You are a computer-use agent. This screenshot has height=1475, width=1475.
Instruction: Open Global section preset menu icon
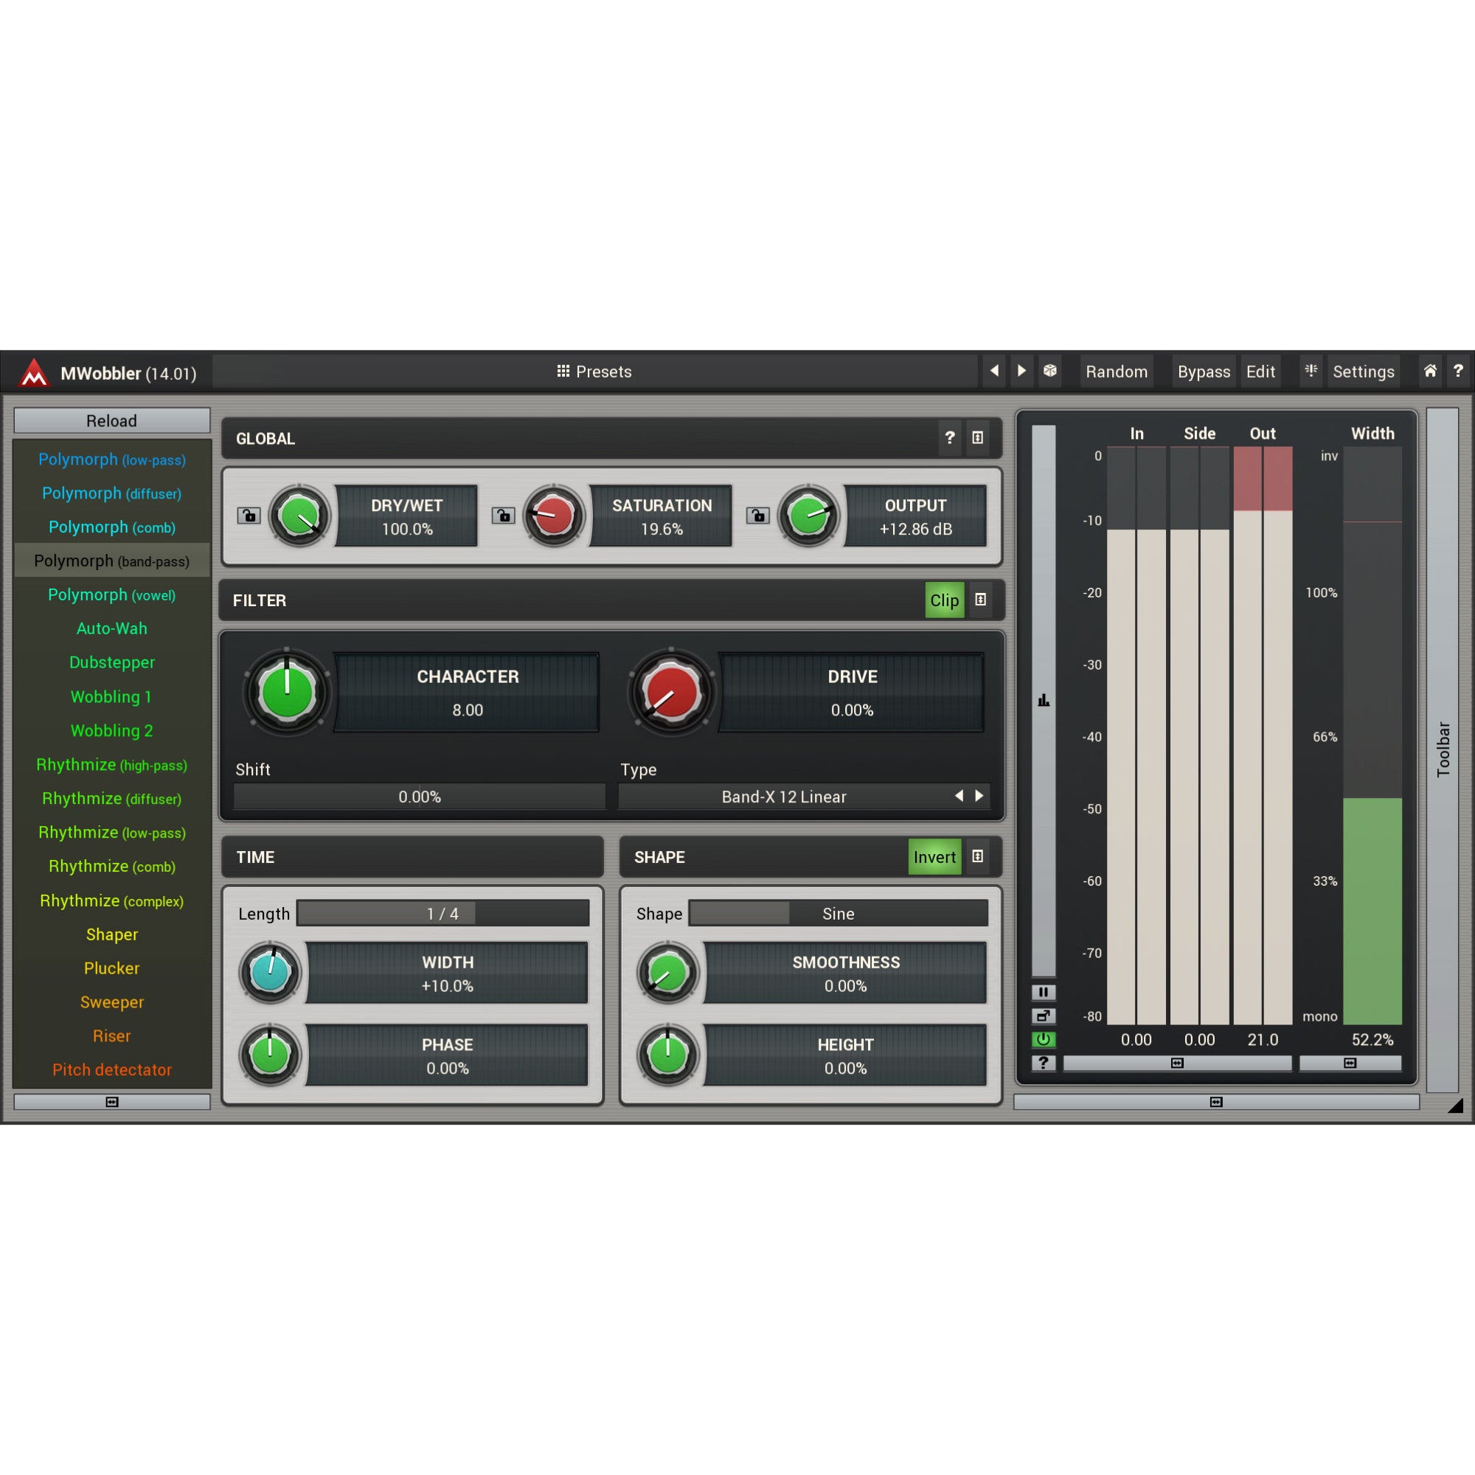(977, 437)
